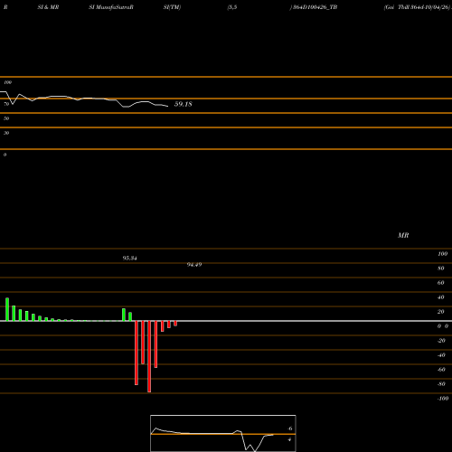
Task: Click the MR panel label
Action: [403, 235]
